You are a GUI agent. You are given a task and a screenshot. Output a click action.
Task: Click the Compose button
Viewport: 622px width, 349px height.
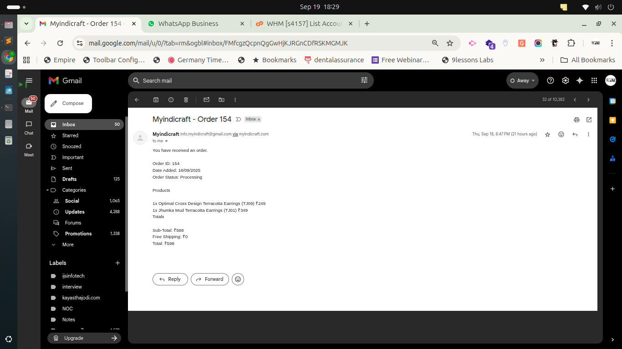[x=68, y=104]
